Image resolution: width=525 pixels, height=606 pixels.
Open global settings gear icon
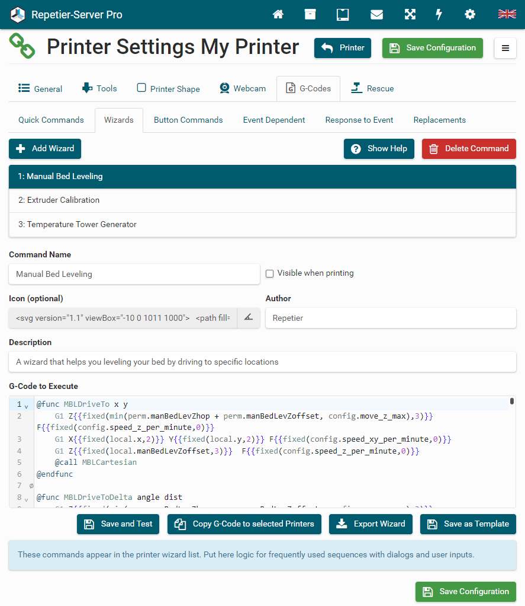[470, 15]
